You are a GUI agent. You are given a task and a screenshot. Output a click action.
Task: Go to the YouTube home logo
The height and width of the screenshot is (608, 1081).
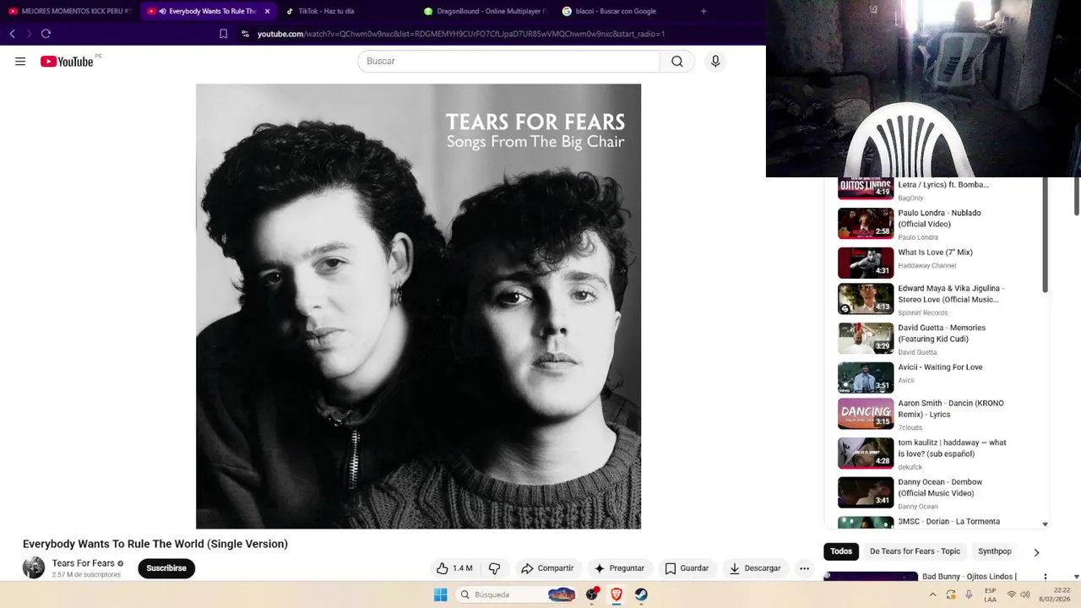(67, 61)
